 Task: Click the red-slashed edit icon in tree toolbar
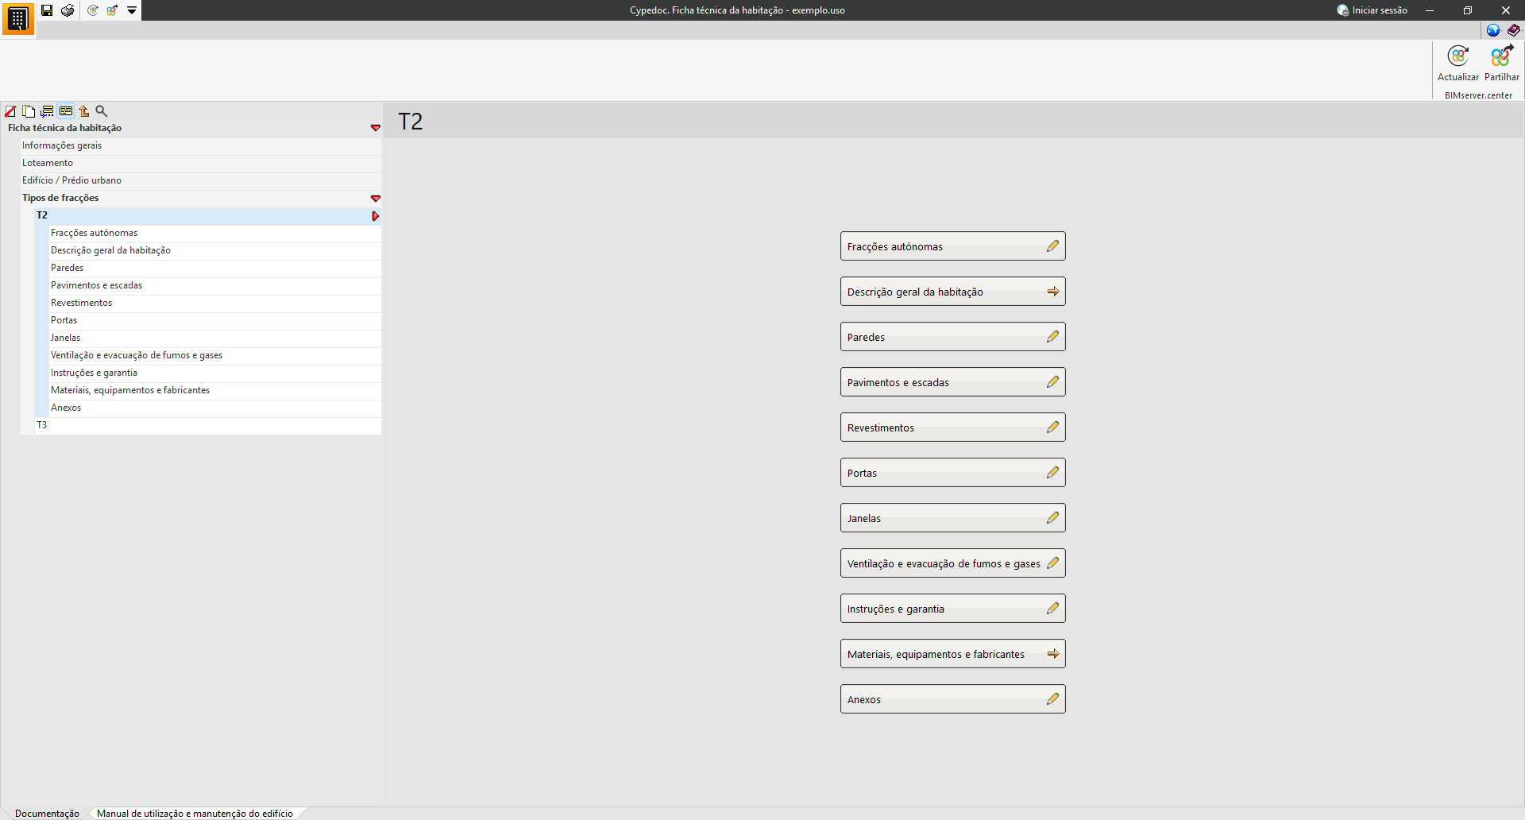(x=10, y=111)
